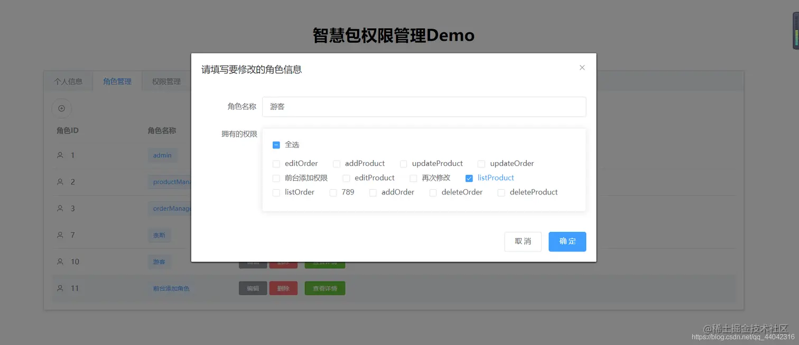Image resolution: width=799 pixels, height=345 pixels.
Task: Toggle the 全选 select-all checkbox
Action: 276,145
